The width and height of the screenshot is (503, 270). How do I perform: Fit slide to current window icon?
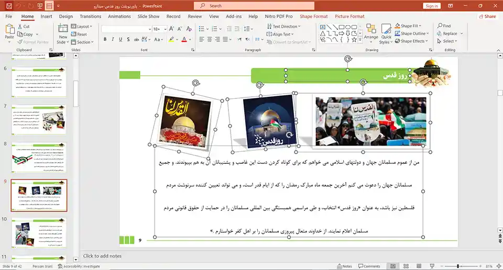499,266
